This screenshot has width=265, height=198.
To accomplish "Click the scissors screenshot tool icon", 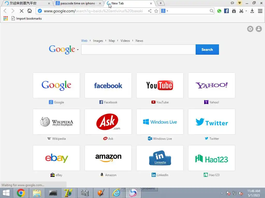I will pyautogui.click(x=241, y=11).
